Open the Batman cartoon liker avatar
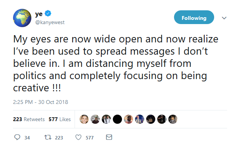This screenshot has height=149, width=239. click(151, 119)
